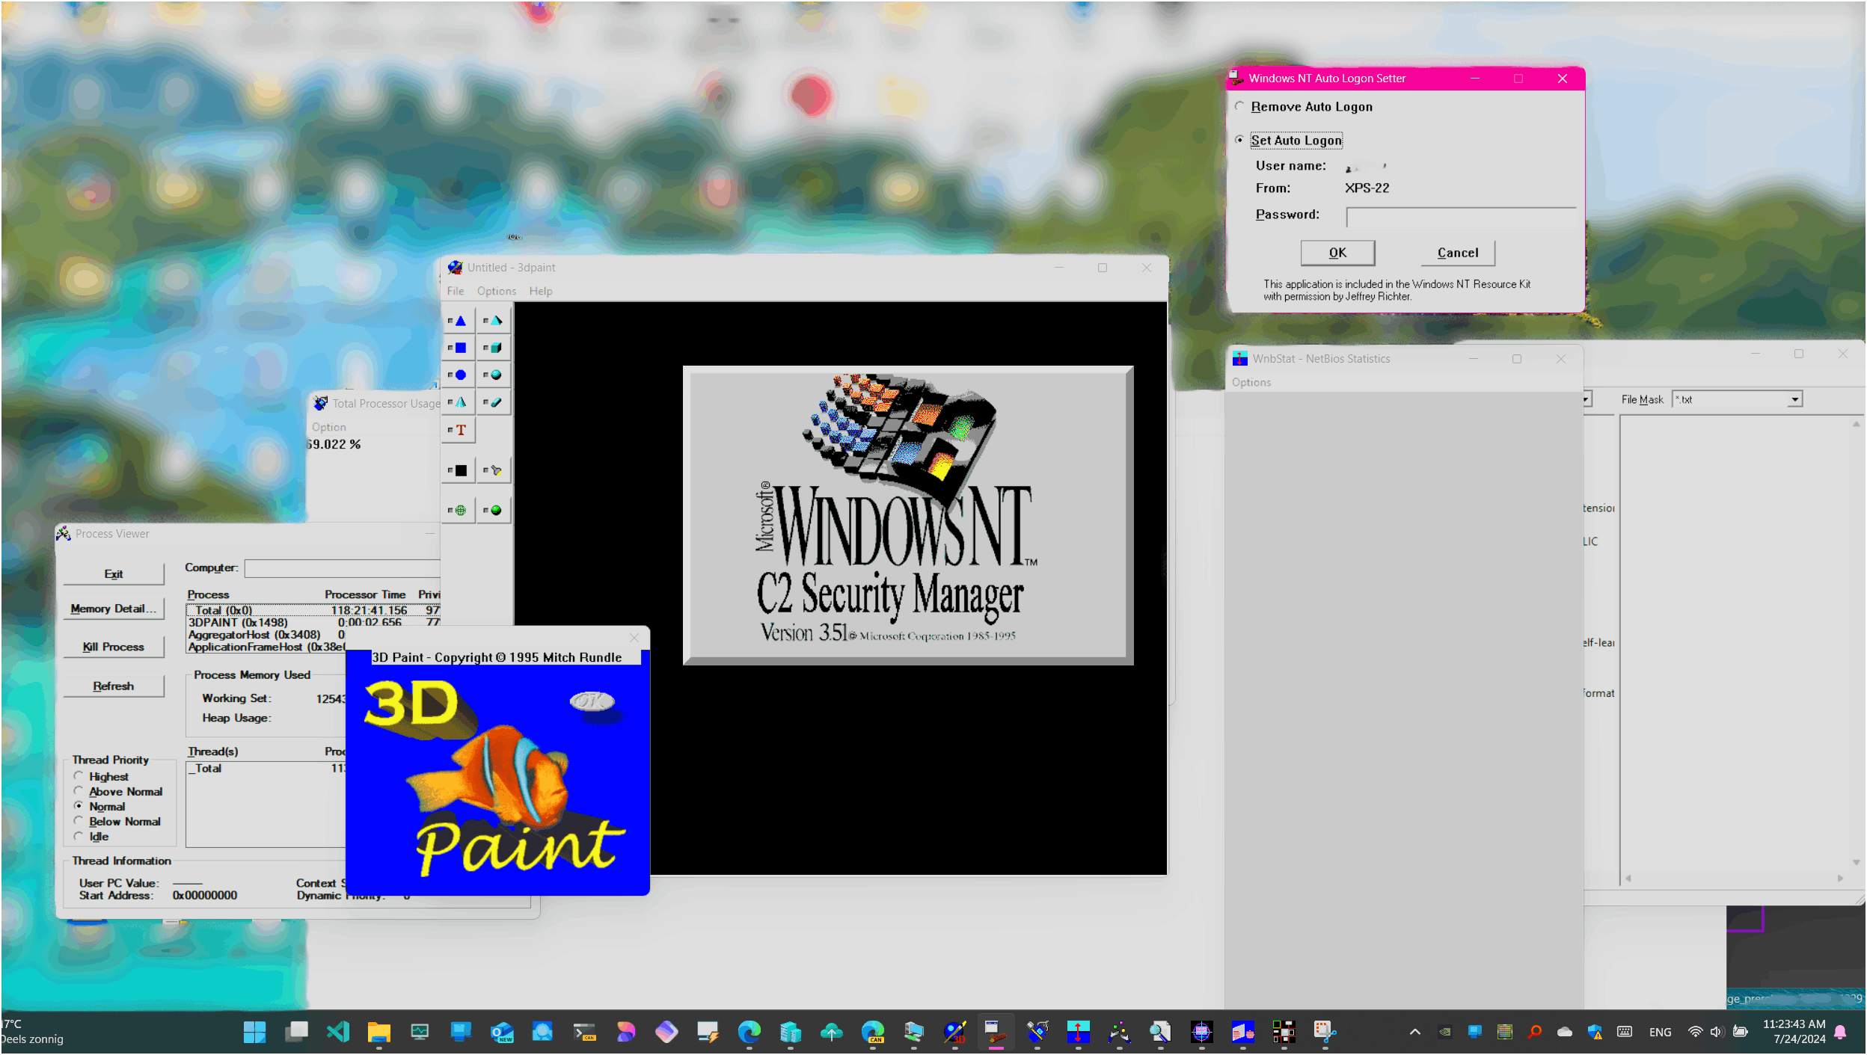Choose Below Normal thread priority
This screenshot has height=1055, width=1867.
(79, 822)
